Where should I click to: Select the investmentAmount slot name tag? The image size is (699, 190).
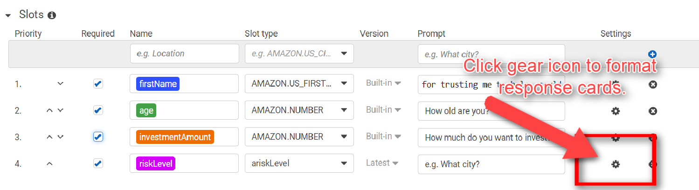(x=175, y=137)
